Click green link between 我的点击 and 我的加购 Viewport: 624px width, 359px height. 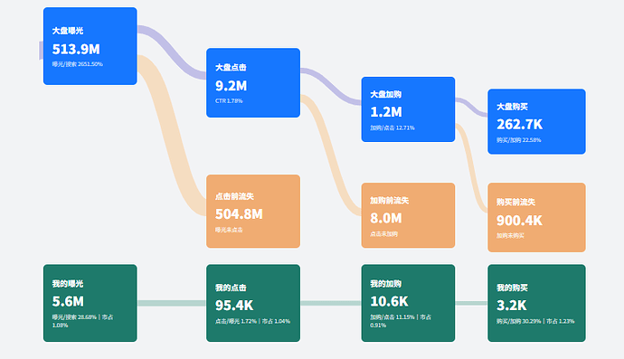coord(331,303)
